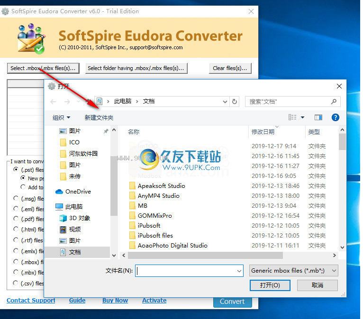Click the view layout icon

pos(292,117)
